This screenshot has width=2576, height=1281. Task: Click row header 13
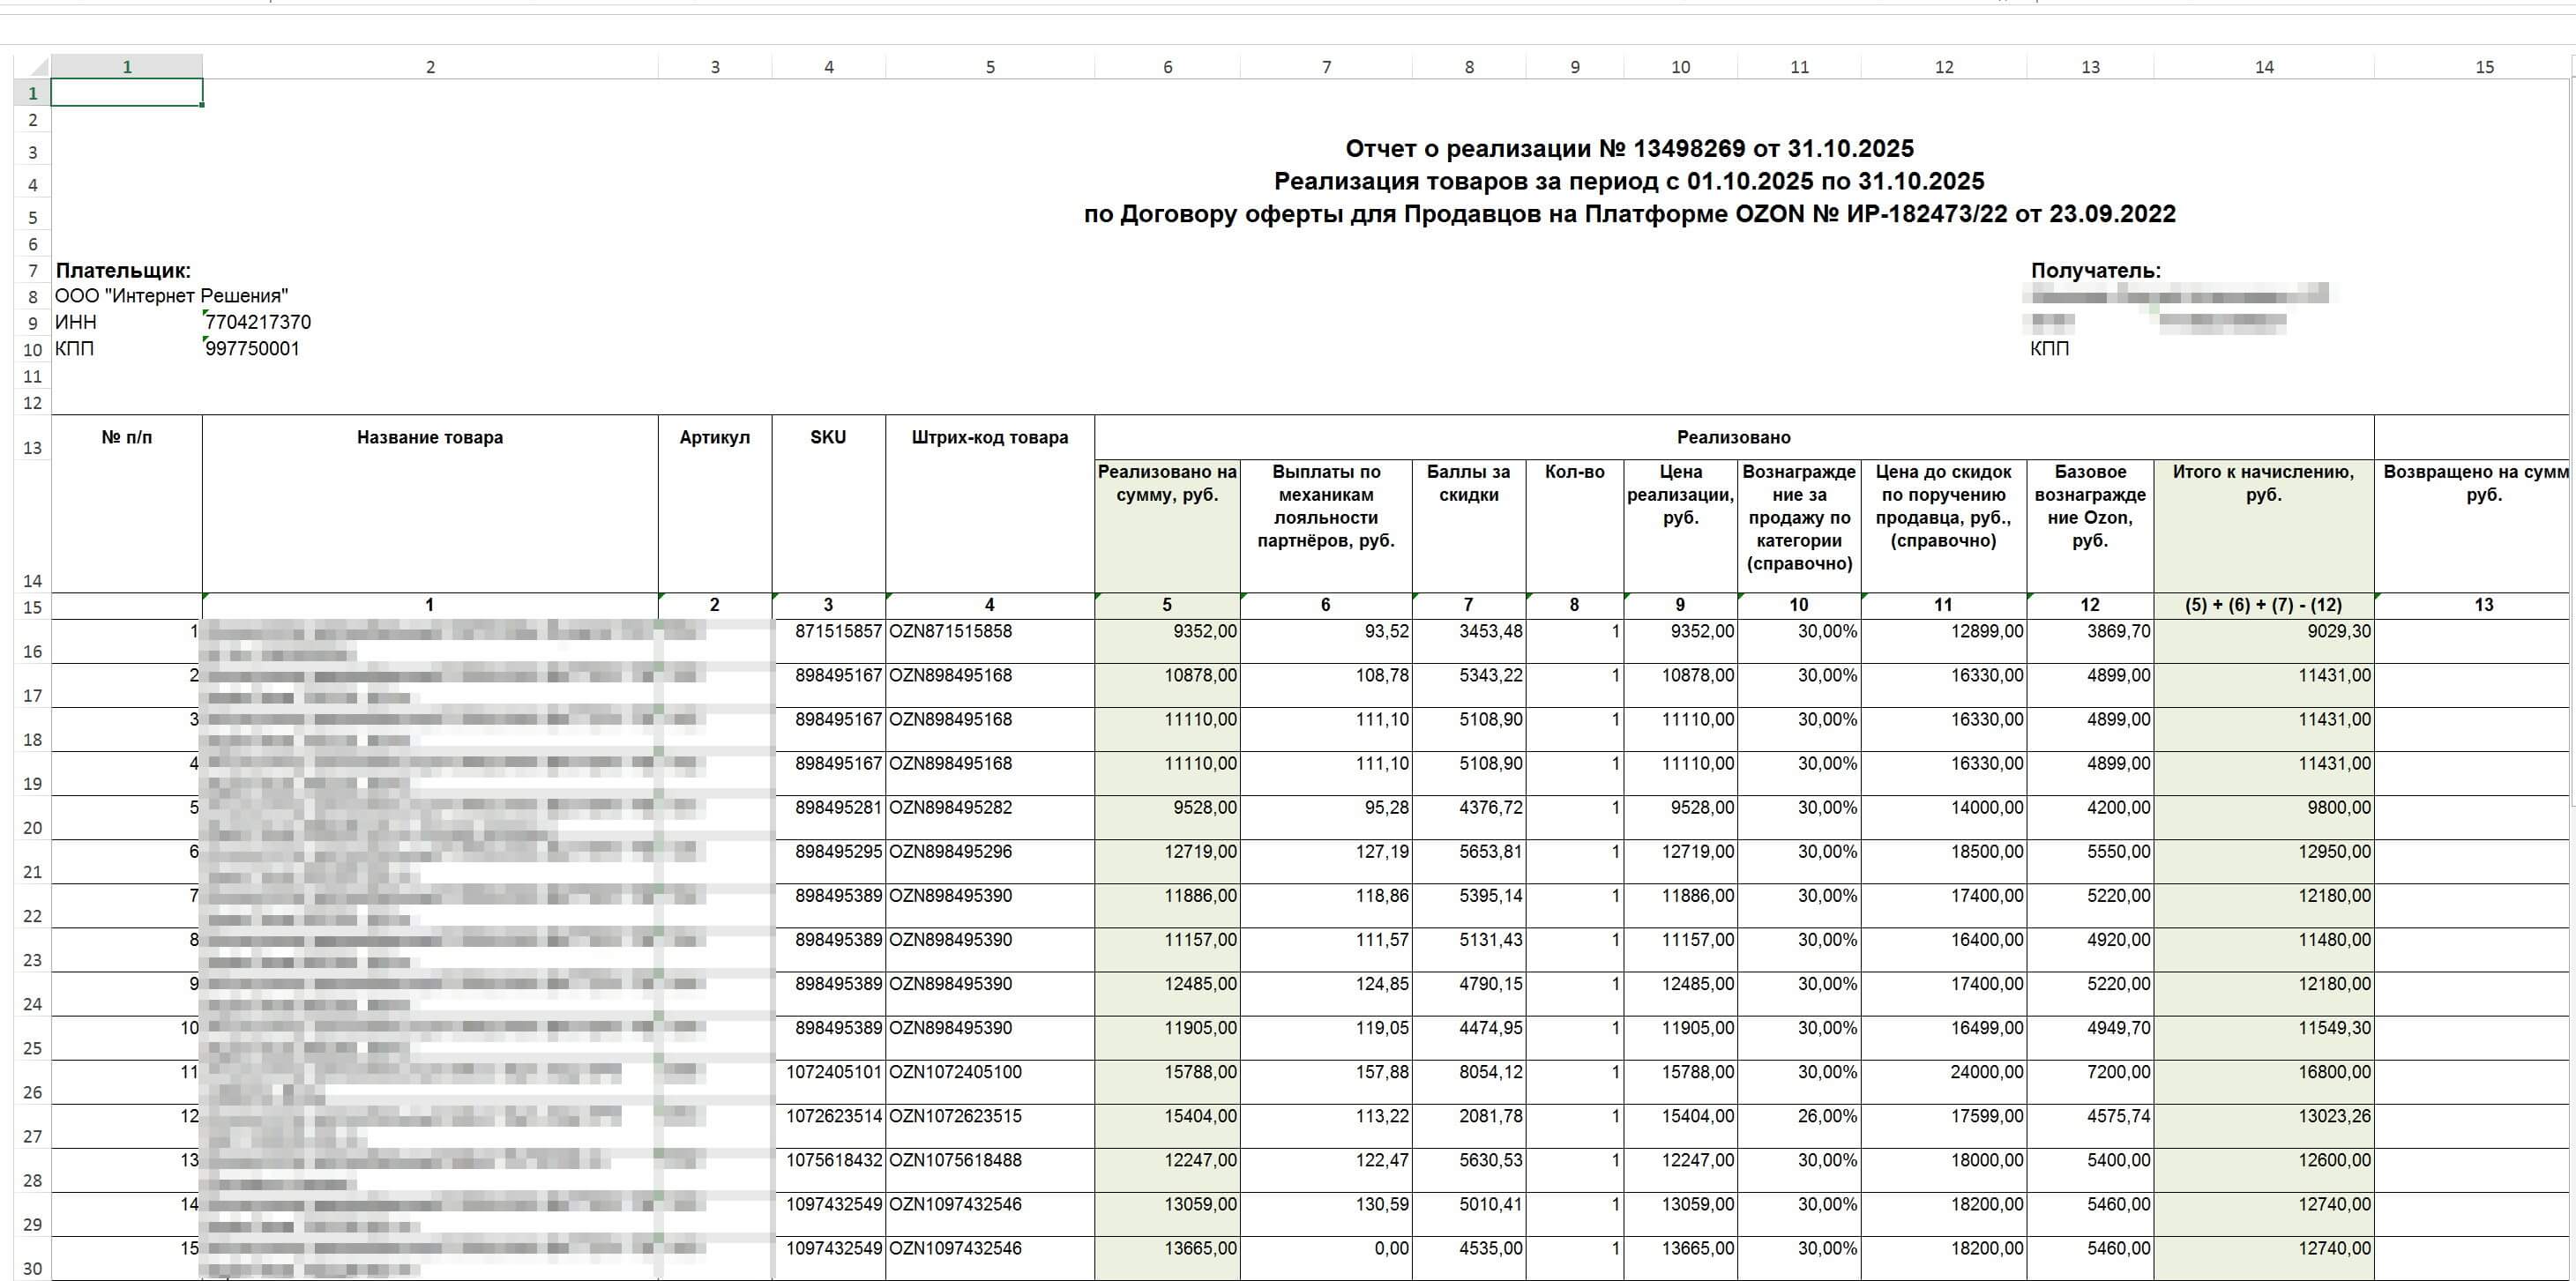[x=33, y=447]
